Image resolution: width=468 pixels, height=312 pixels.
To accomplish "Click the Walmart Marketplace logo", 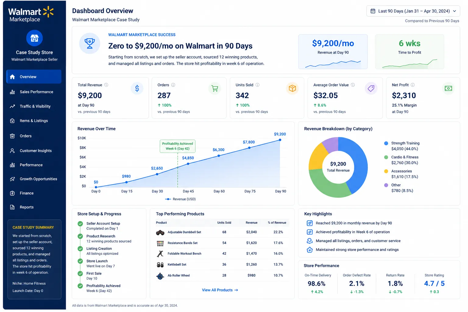I will (x=31, y=15).
